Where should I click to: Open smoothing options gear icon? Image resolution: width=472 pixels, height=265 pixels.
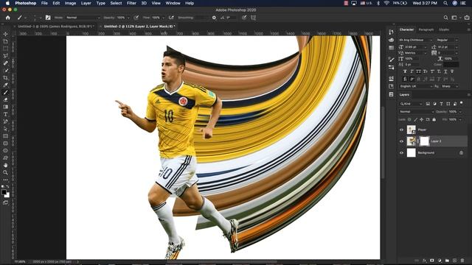pos(214,18)
